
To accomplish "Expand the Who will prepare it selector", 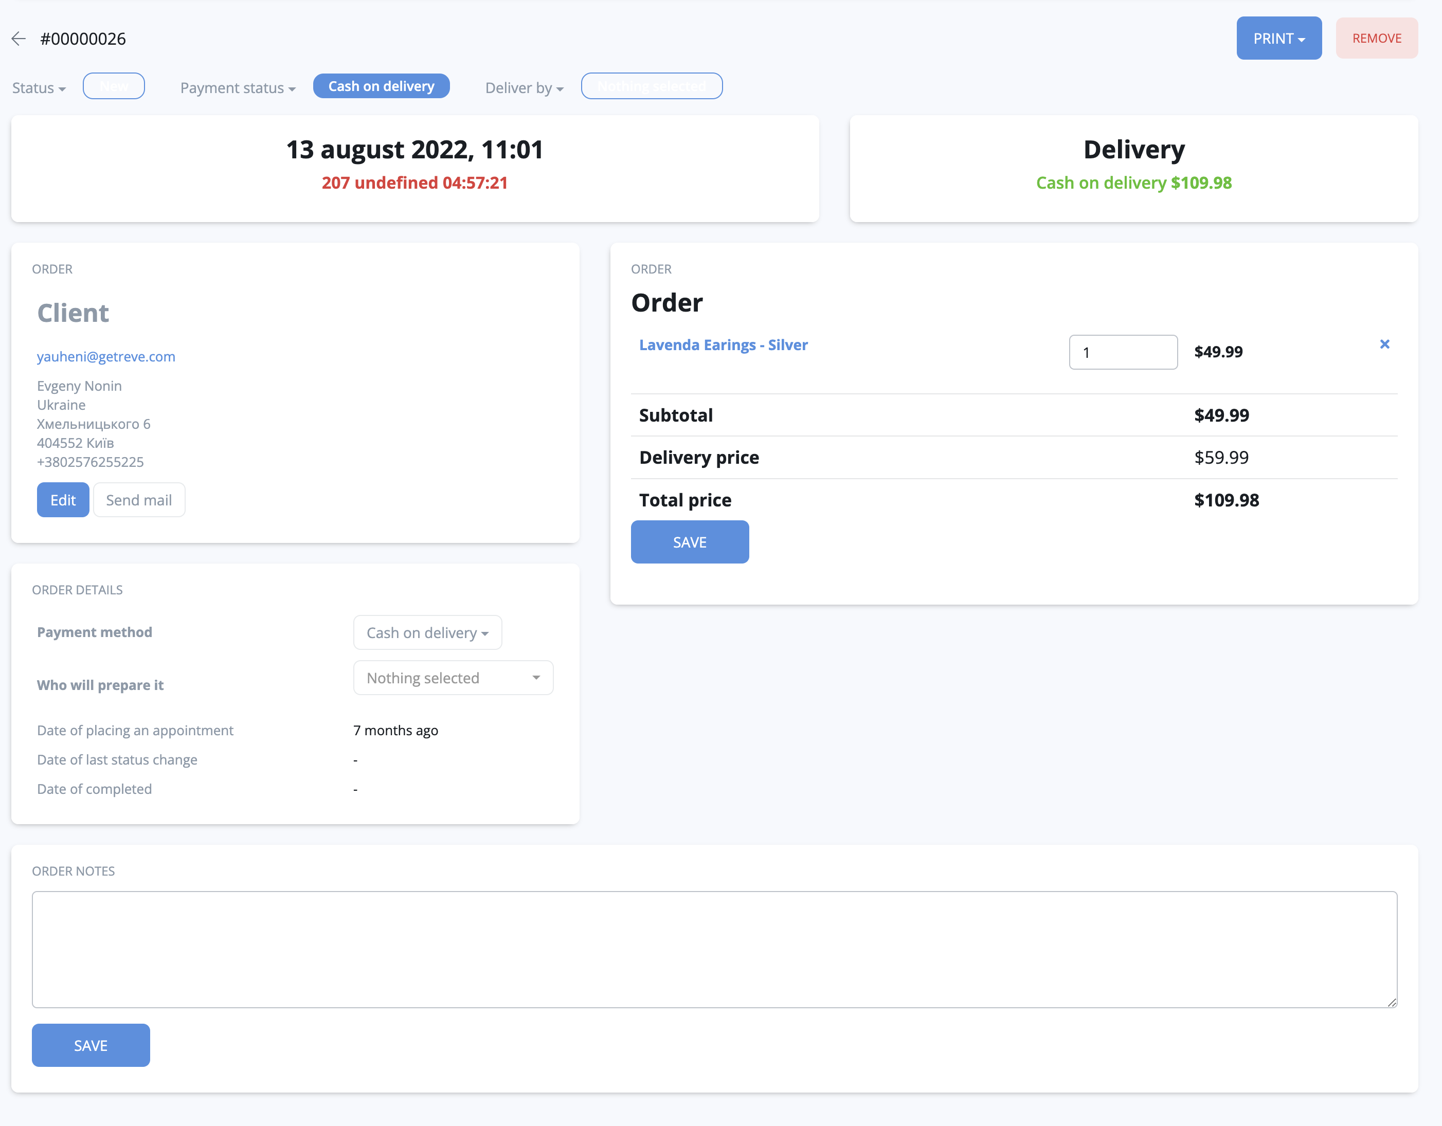I will click(x=453, y=678).
